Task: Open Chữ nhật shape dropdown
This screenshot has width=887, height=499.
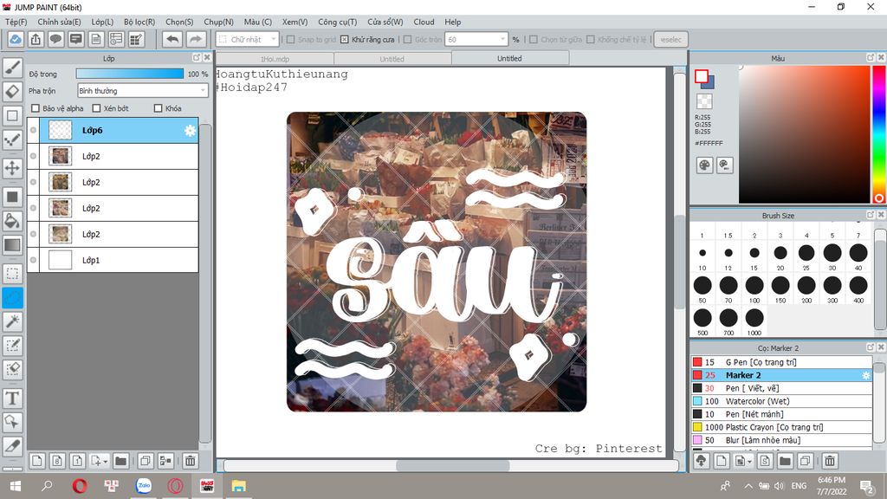Action: coord(247,39)
